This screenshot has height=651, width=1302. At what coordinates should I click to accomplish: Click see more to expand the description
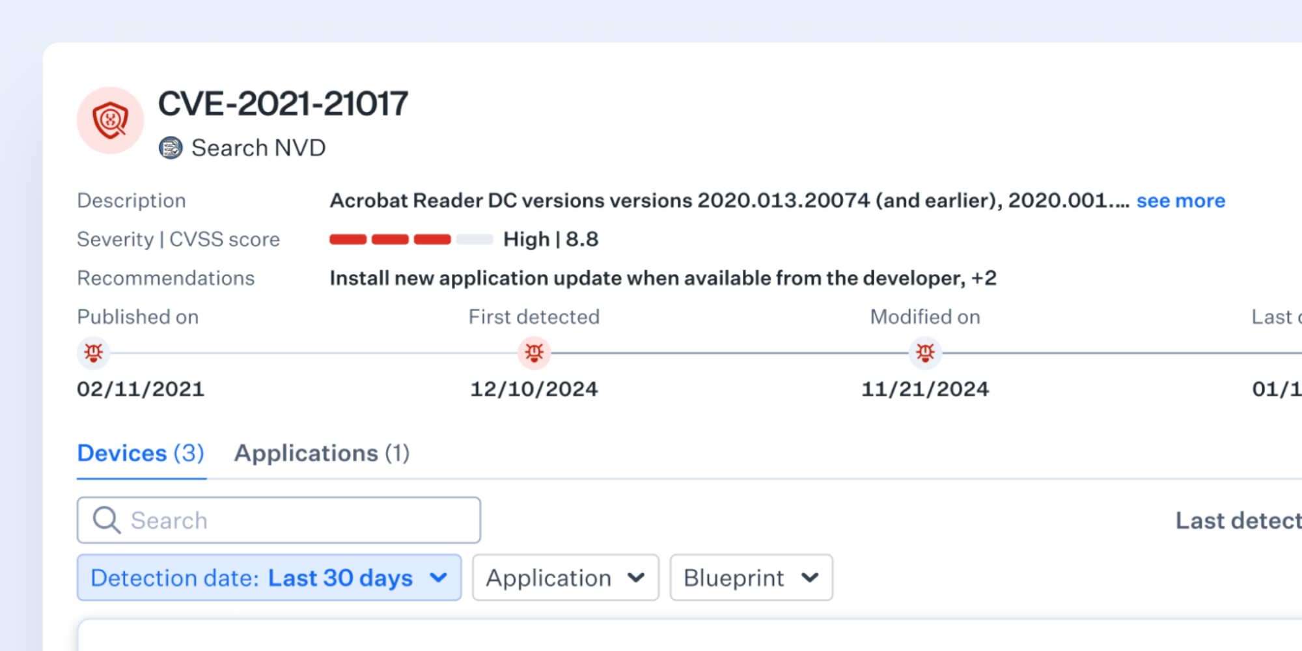point(1181,201)
